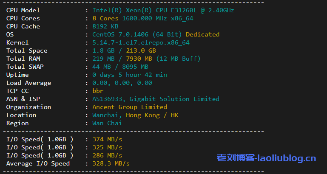Image resolution: width=327 pixels, height=174 pixels.
Task: Click the kernel version 5.14.7-1.el7.elrepo.x86_64
Action: (x=141, y=42)
